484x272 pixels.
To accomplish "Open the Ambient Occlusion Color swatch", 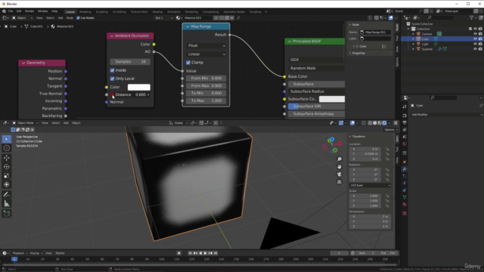I will (139, 88).
